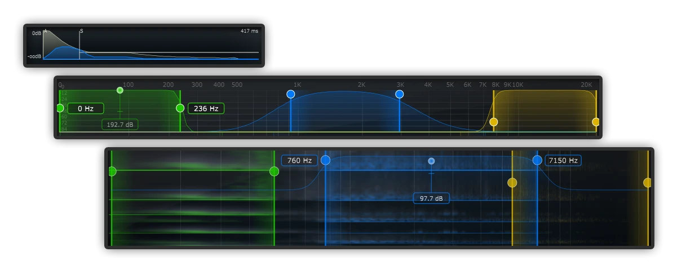Select the yellow band handle under the 20K mark
This screenshot has width=695, height=278.
[596, 122]
